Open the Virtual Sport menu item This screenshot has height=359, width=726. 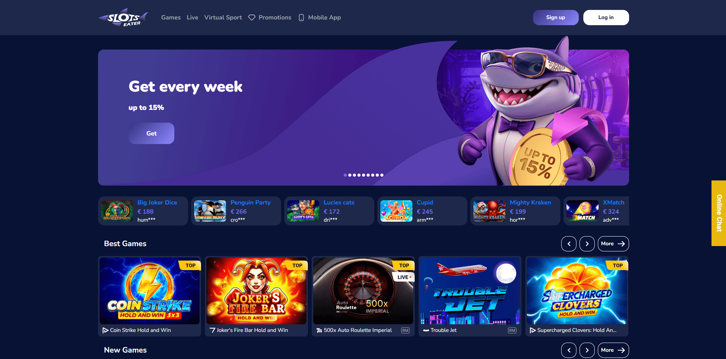223,18
